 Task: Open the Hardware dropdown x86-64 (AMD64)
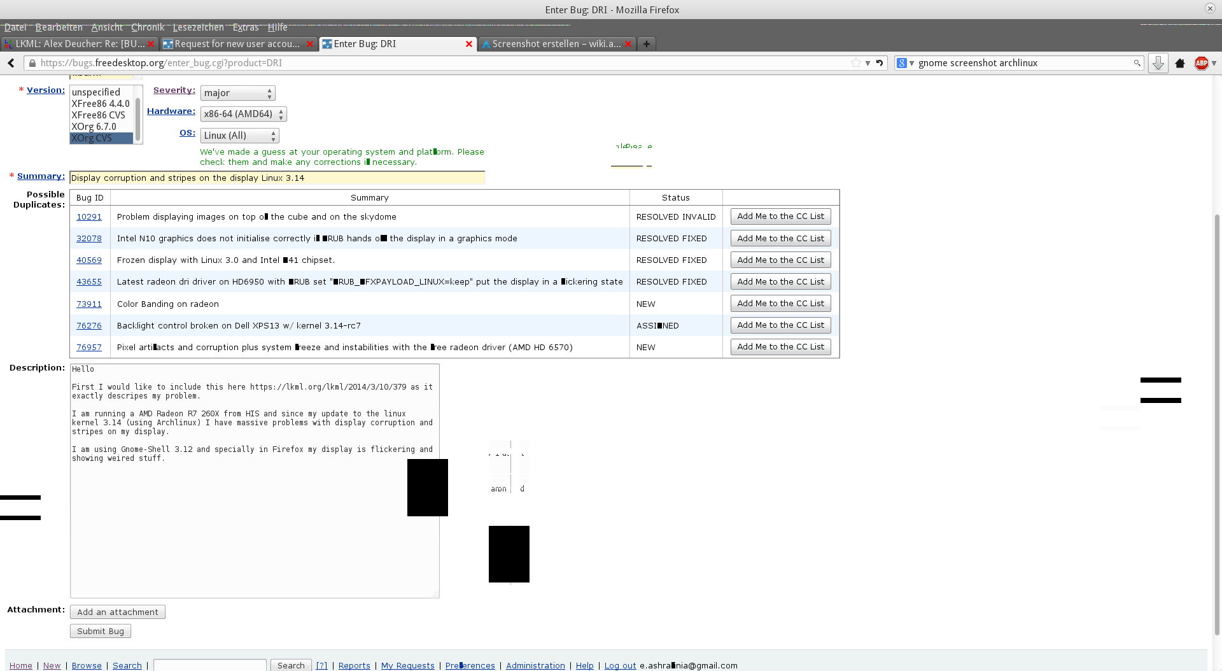244,114
